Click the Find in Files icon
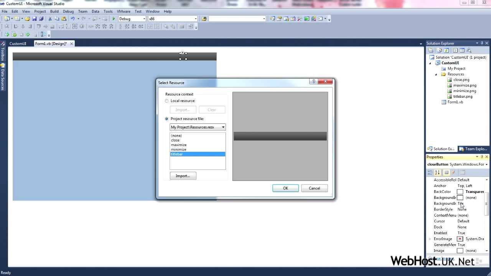The image size is (491, 276). [204, 19]
